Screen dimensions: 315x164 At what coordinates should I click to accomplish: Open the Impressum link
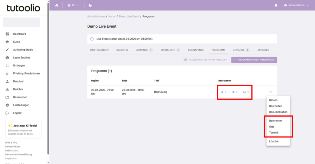tap(11, 158)
